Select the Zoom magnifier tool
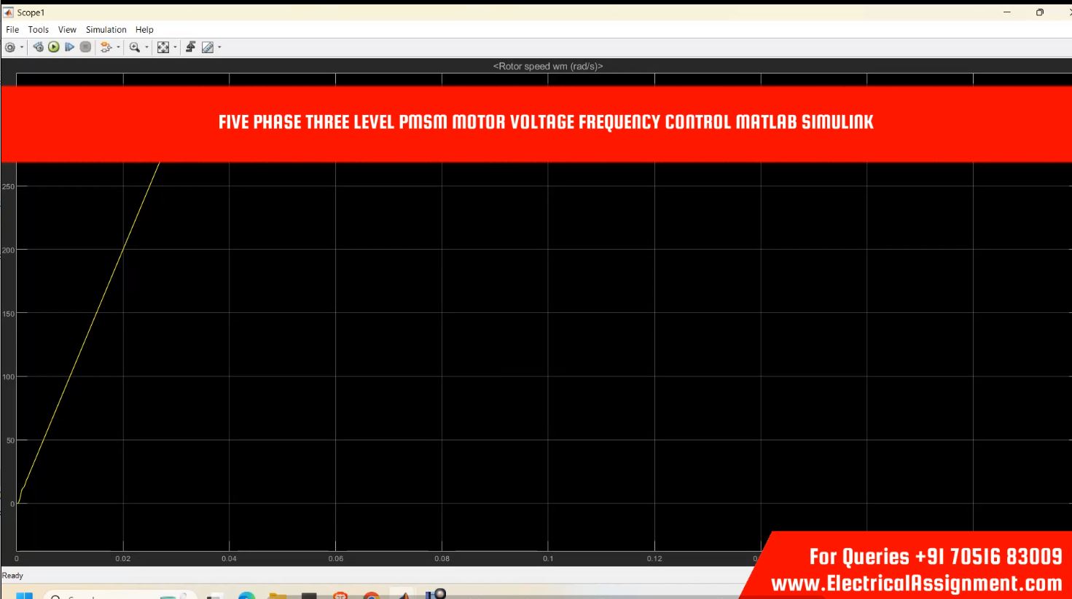This screenshot has width=1072, height=599. tap(134, 47)
